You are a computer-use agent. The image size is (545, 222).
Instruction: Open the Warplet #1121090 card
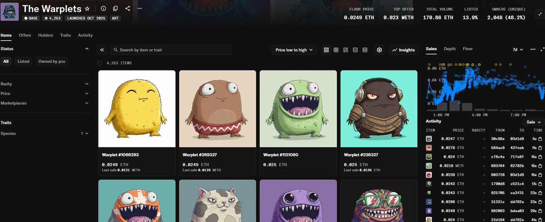click(x=298, y=123)
